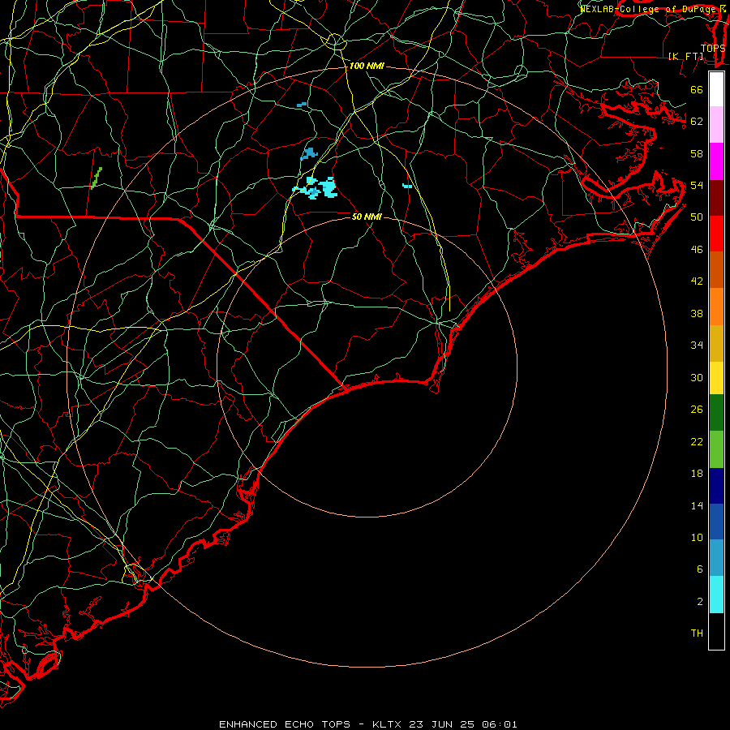
Task: Click legend label "14"
Action: point(697,505)
